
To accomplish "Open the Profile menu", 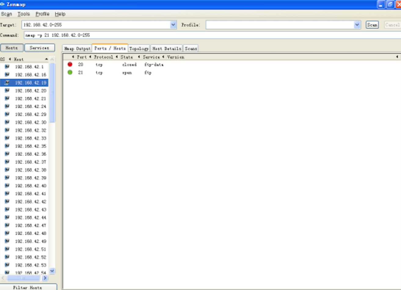I will tap(42, 14).
